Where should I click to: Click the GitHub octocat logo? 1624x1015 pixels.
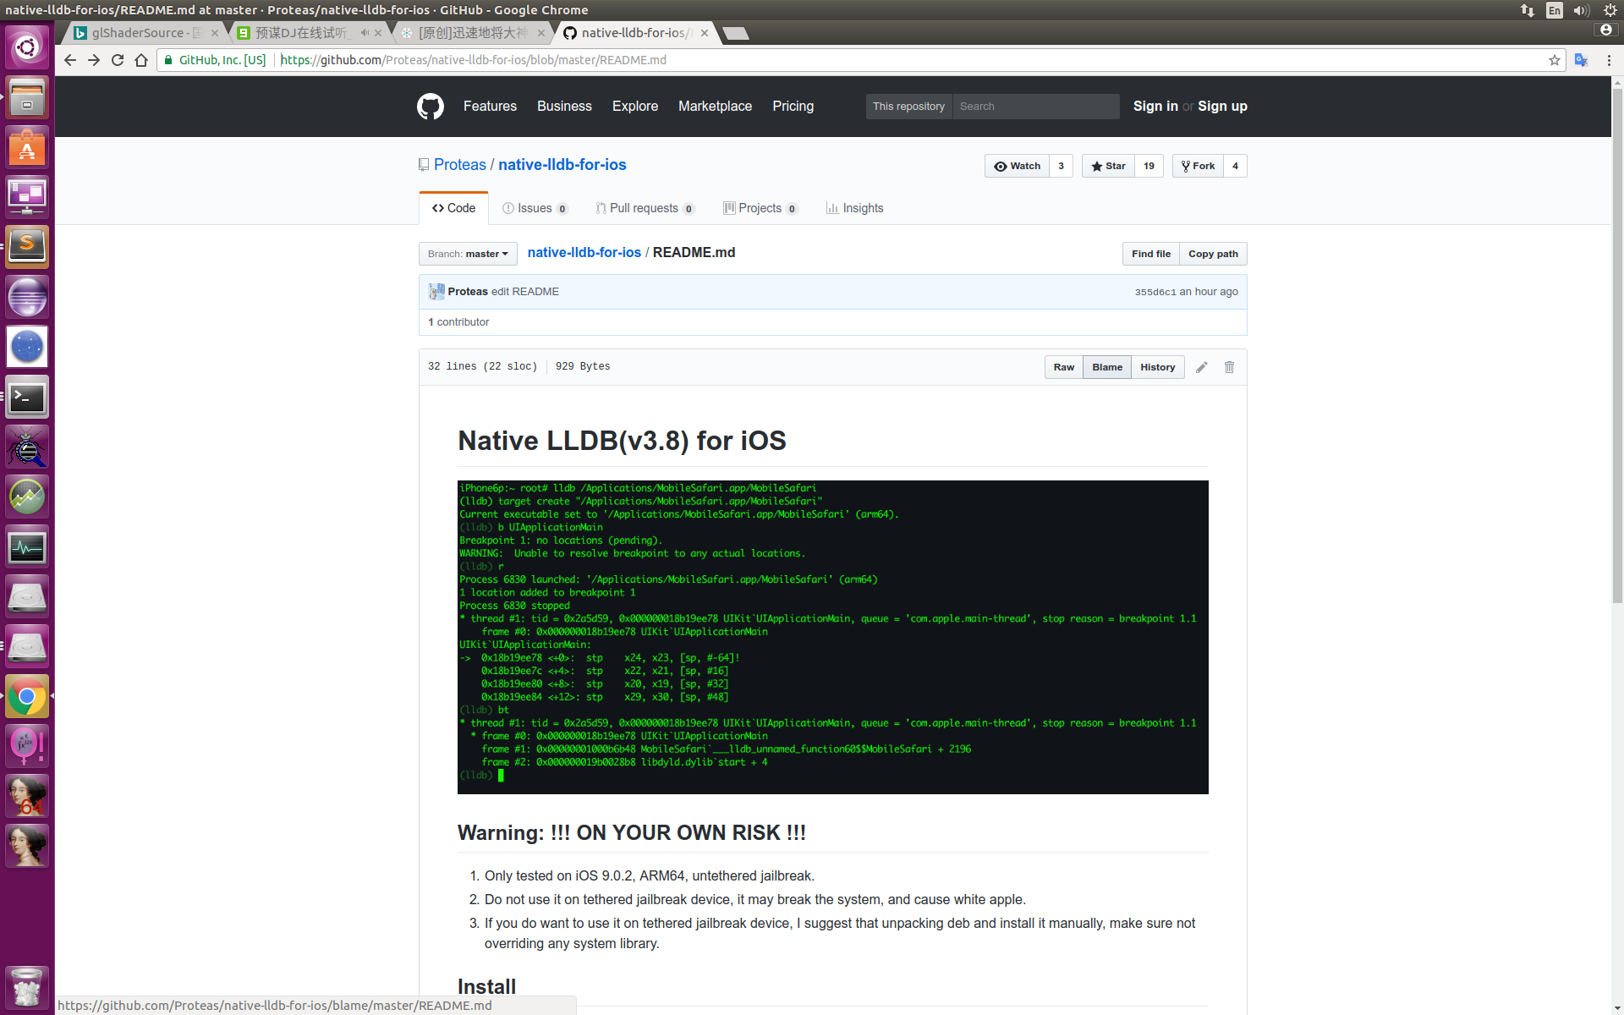(430, 107)
